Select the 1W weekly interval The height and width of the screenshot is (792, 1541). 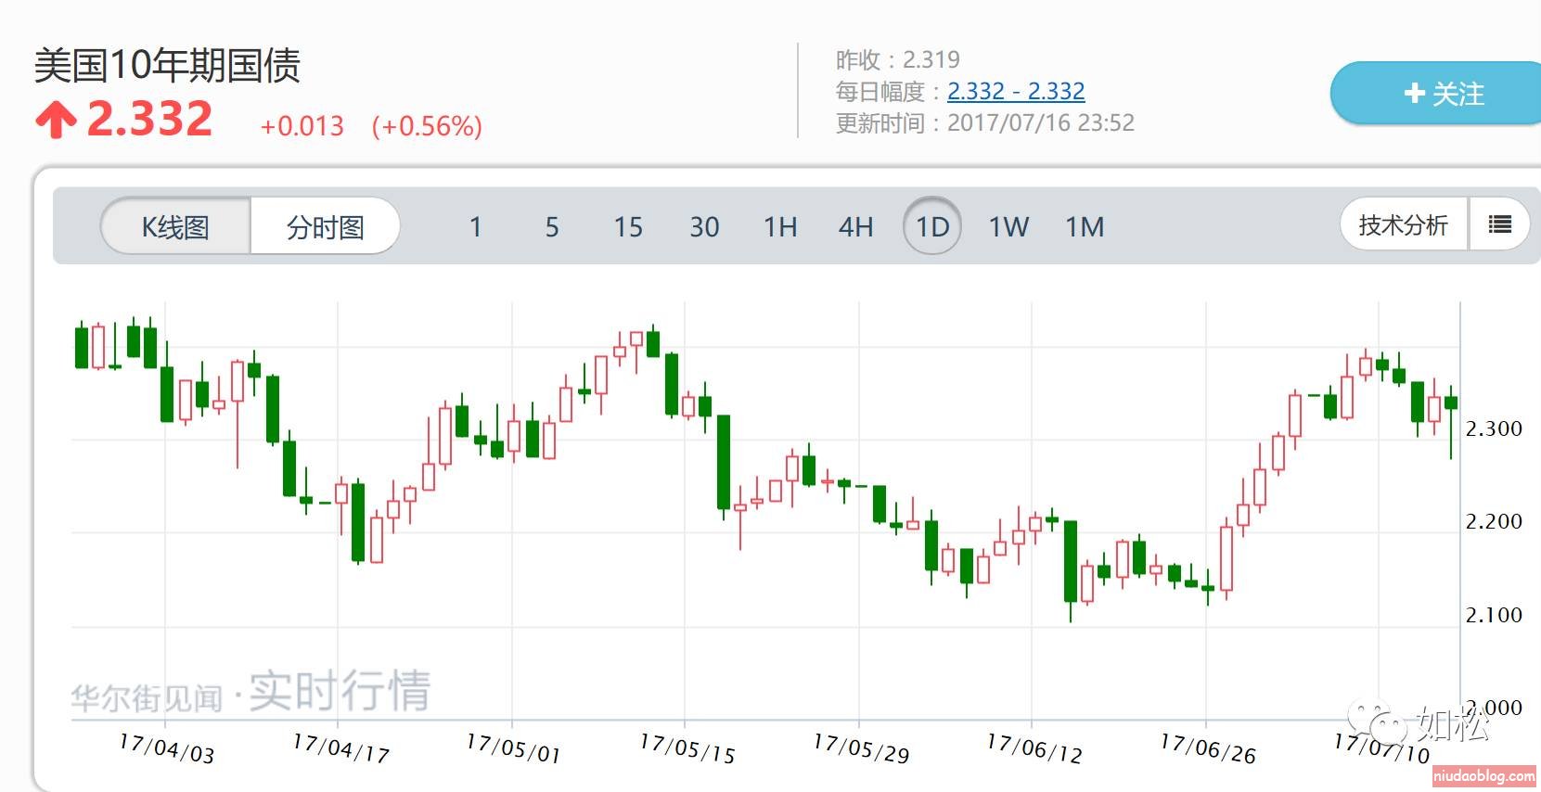pos(1008,226)
